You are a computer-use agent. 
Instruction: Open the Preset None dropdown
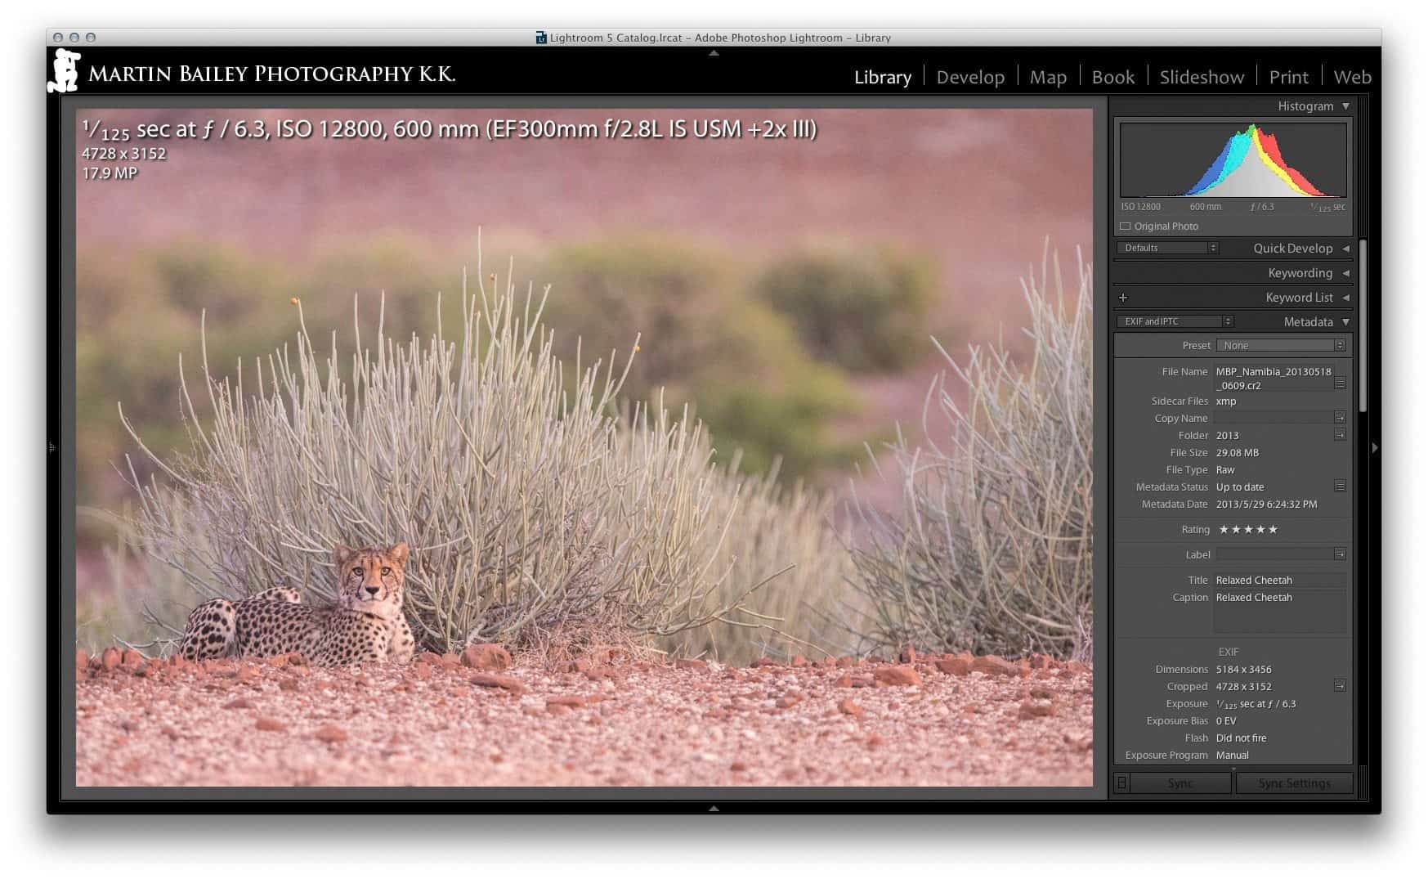tap(1280, 345)
